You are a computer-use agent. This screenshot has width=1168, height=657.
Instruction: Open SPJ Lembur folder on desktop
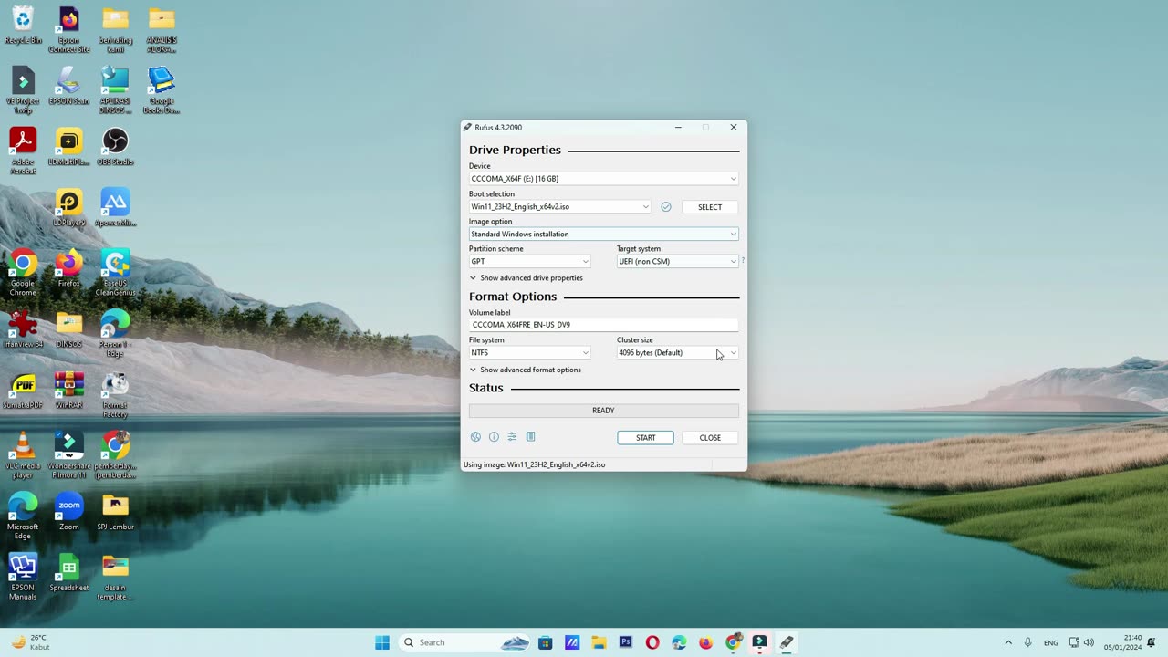(x=115, y=512)
